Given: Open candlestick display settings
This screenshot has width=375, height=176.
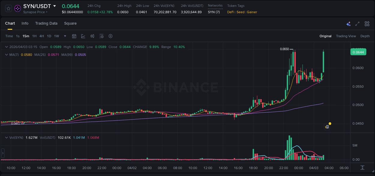Looking at the screenshot, I should 92,36.
